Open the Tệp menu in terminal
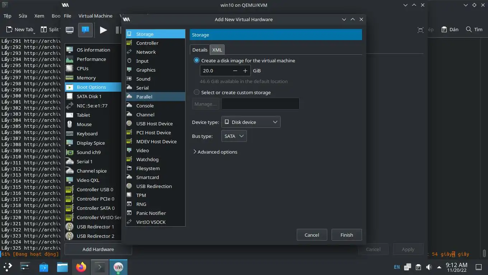 [x=8, y=16]
